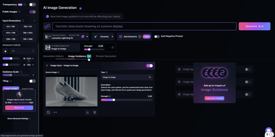Image resolution: width=275 pixels, height=137 pixels.
Task: Select the Image to Image sidebar tab
Action: click(x=11, y=88)
